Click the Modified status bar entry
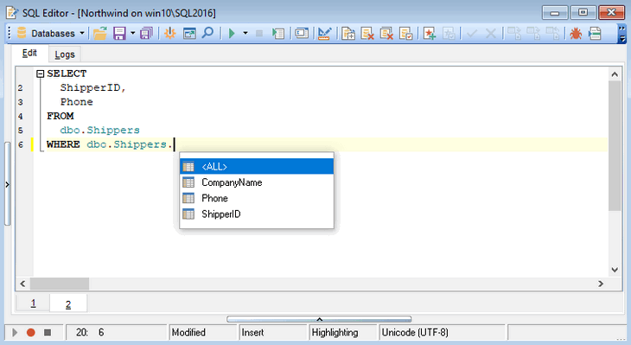The width and height of the screenshot is (631, 345). (203, 333)
